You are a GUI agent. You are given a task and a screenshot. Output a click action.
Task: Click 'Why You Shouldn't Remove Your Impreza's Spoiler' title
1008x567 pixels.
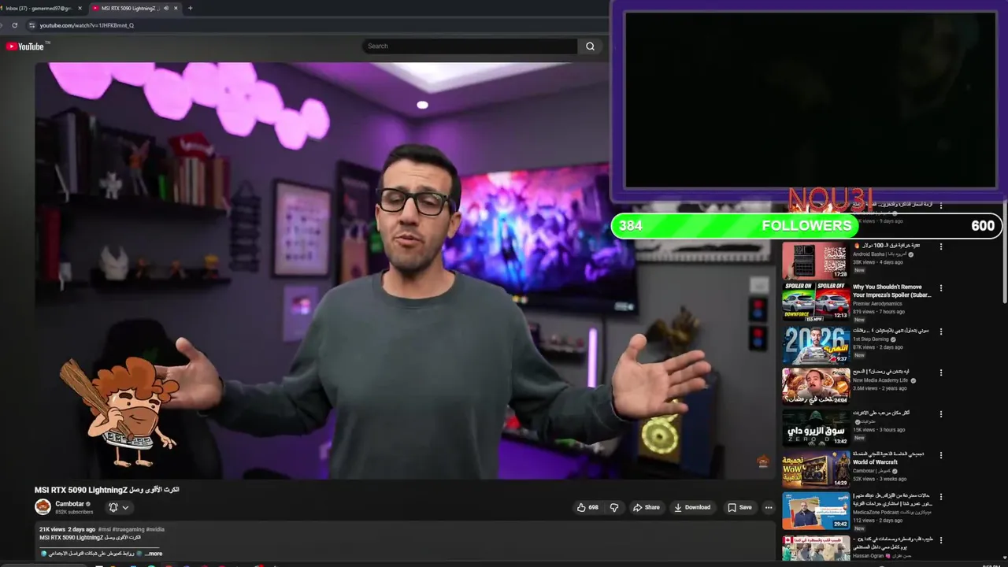[x=891, y=291]
